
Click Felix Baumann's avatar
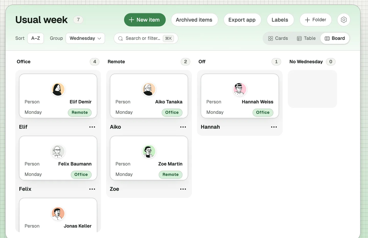pos(58,151)
